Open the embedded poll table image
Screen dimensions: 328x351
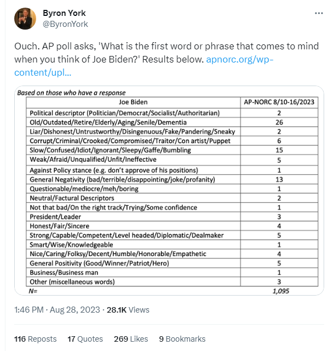[169, 190]
